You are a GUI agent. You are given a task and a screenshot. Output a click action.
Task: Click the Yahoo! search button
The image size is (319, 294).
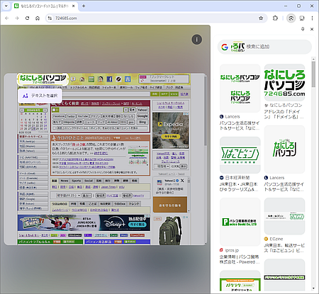point(142,110)
